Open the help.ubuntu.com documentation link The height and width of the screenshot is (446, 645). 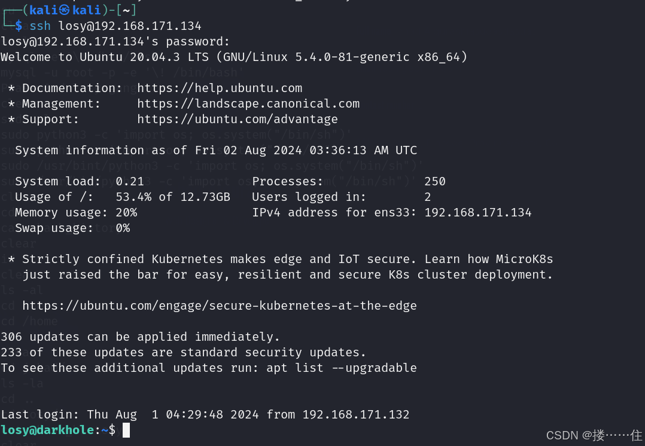click(220, 88)
